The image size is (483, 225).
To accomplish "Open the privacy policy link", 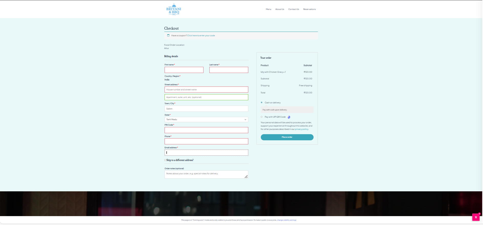I will tap(301, 129).
